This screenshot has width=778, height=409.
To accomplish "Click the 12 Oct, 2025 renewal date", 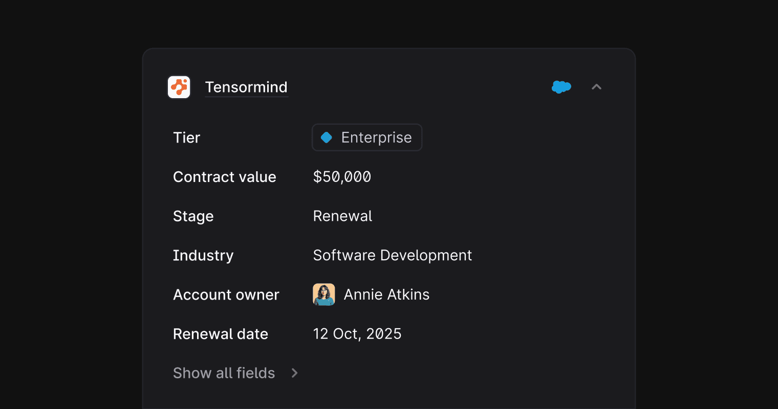I will click(357, 334).
